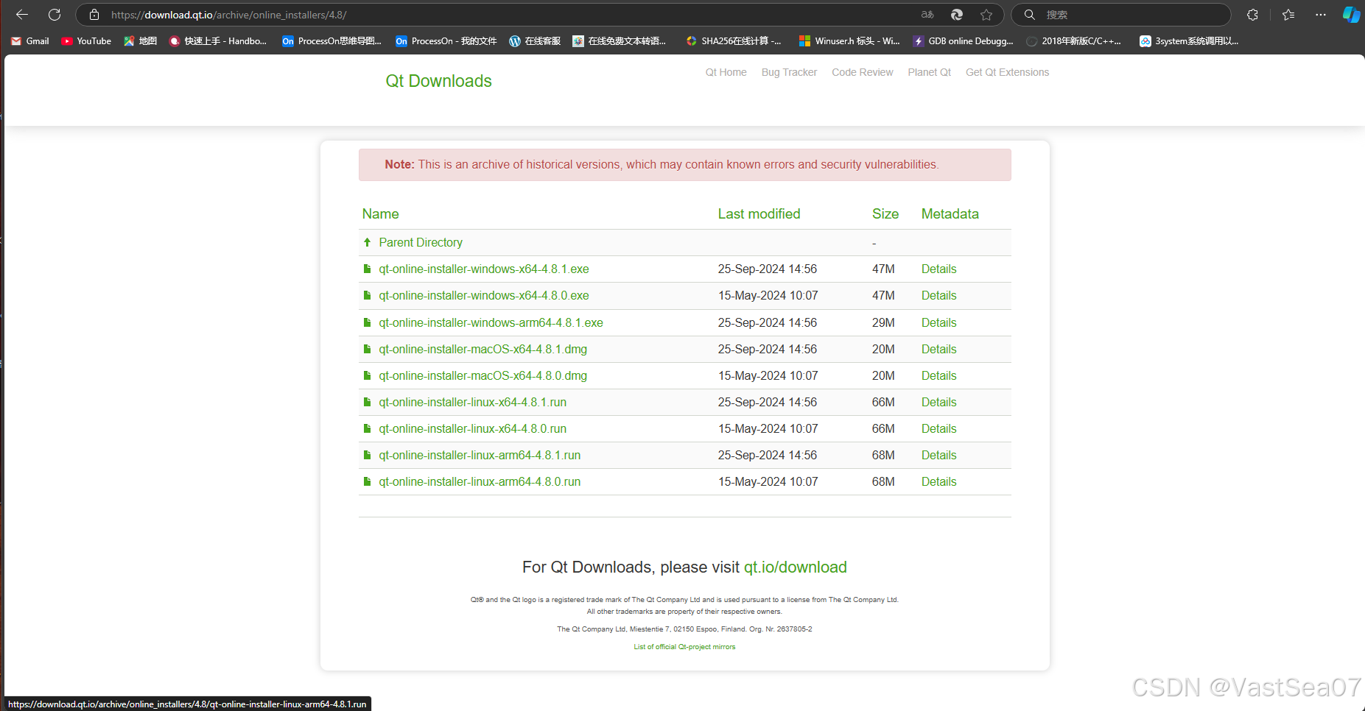Open the favorites list icon
This screenshot has width=1365, height=711.
click(1288, 15)
